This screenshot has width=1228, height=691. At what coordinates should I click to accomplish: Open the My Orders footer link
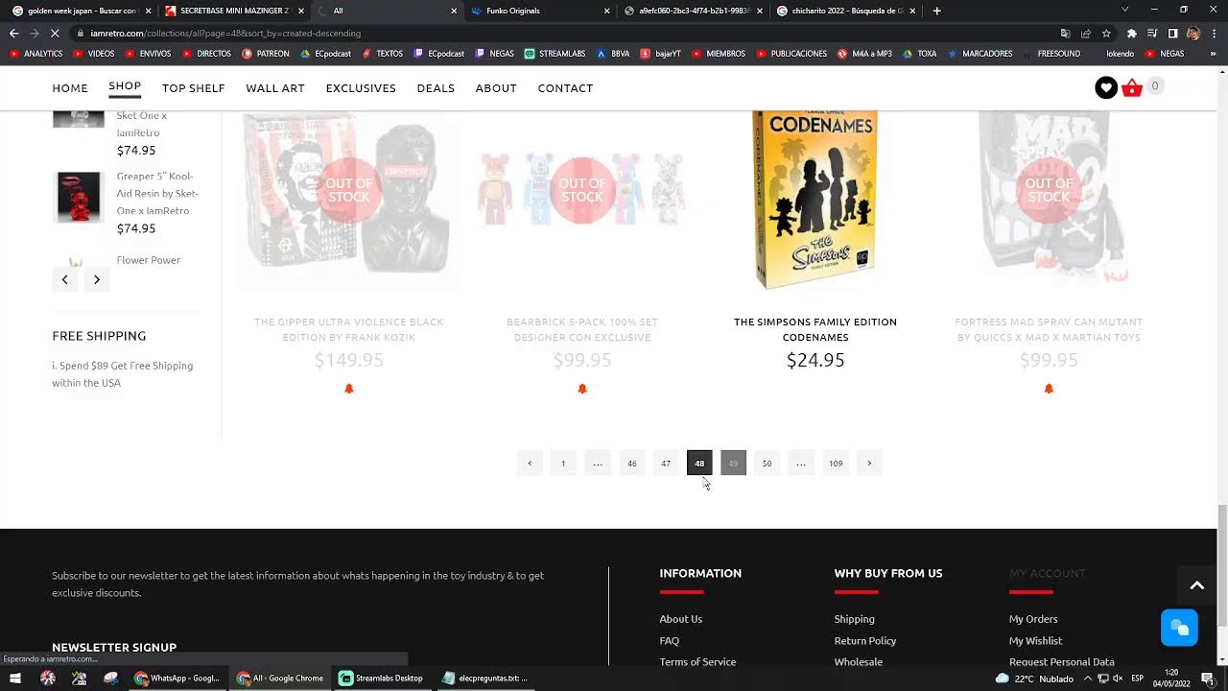[x=1033, y=619]
